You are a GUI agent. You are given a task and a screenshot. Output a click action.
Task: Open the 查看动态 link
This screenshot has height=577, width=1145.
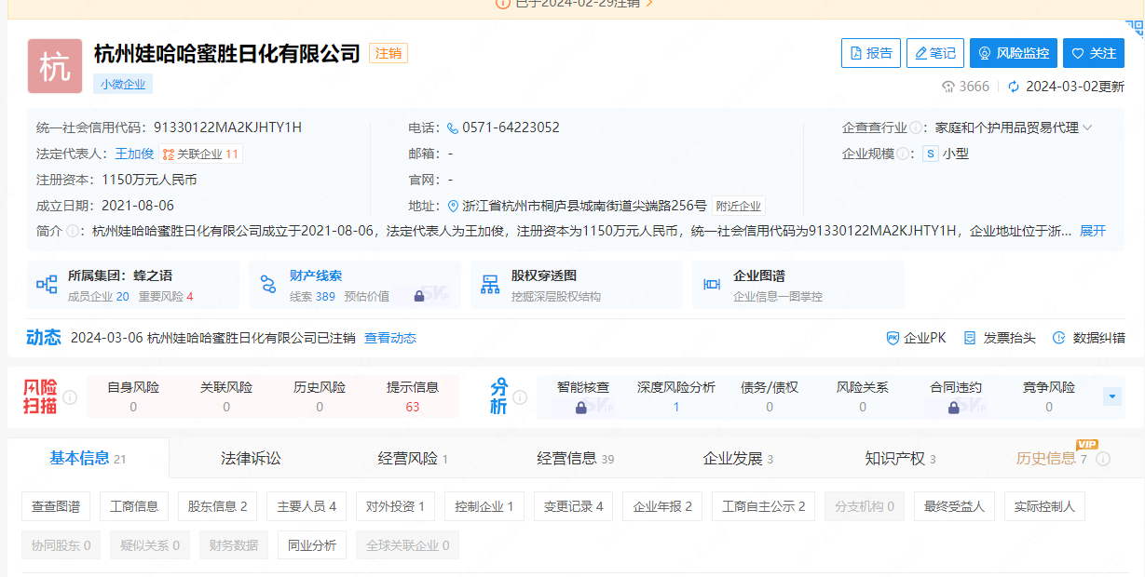[390, 338]
